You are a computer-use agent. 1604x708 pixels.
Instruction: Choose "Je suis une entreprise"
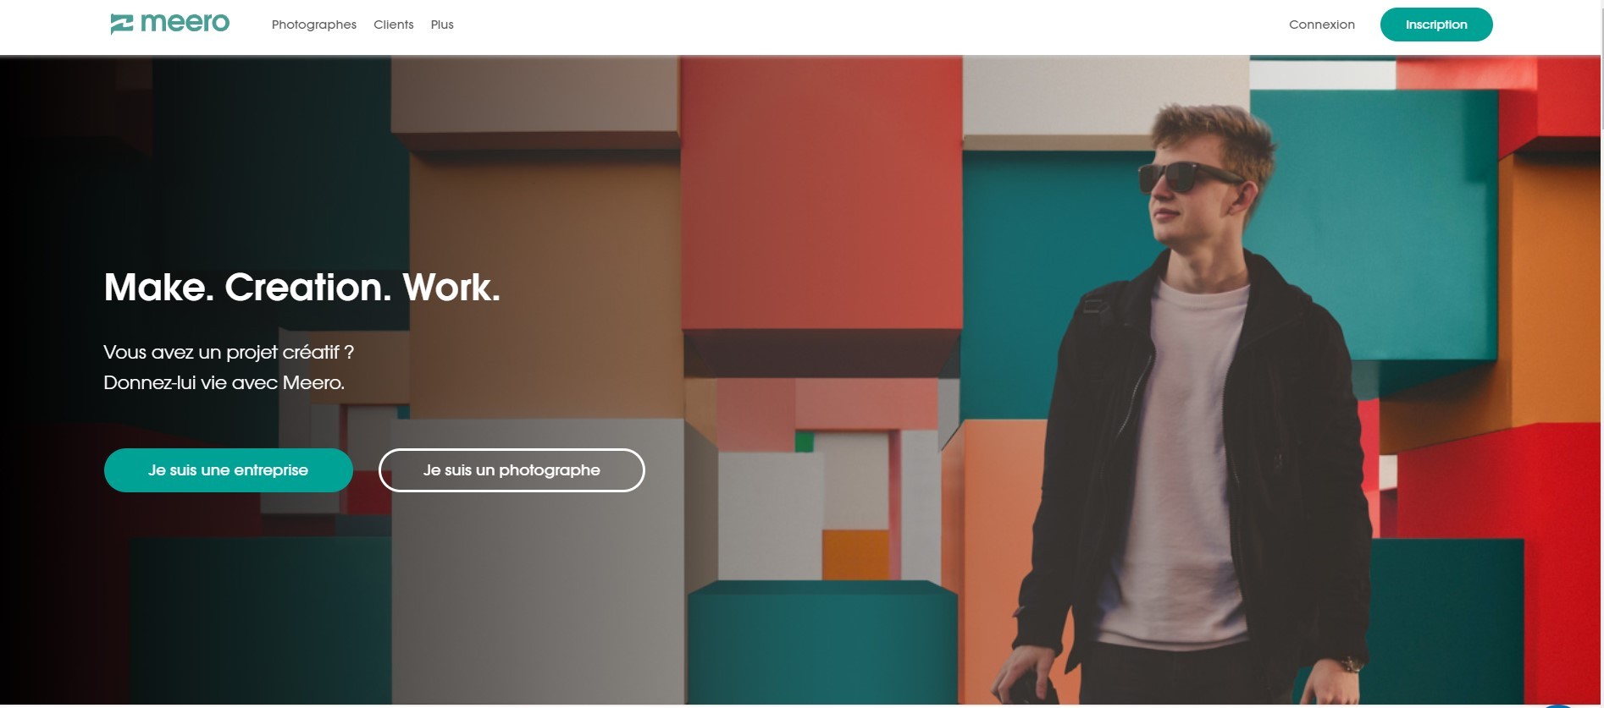[x=229, y=470]
